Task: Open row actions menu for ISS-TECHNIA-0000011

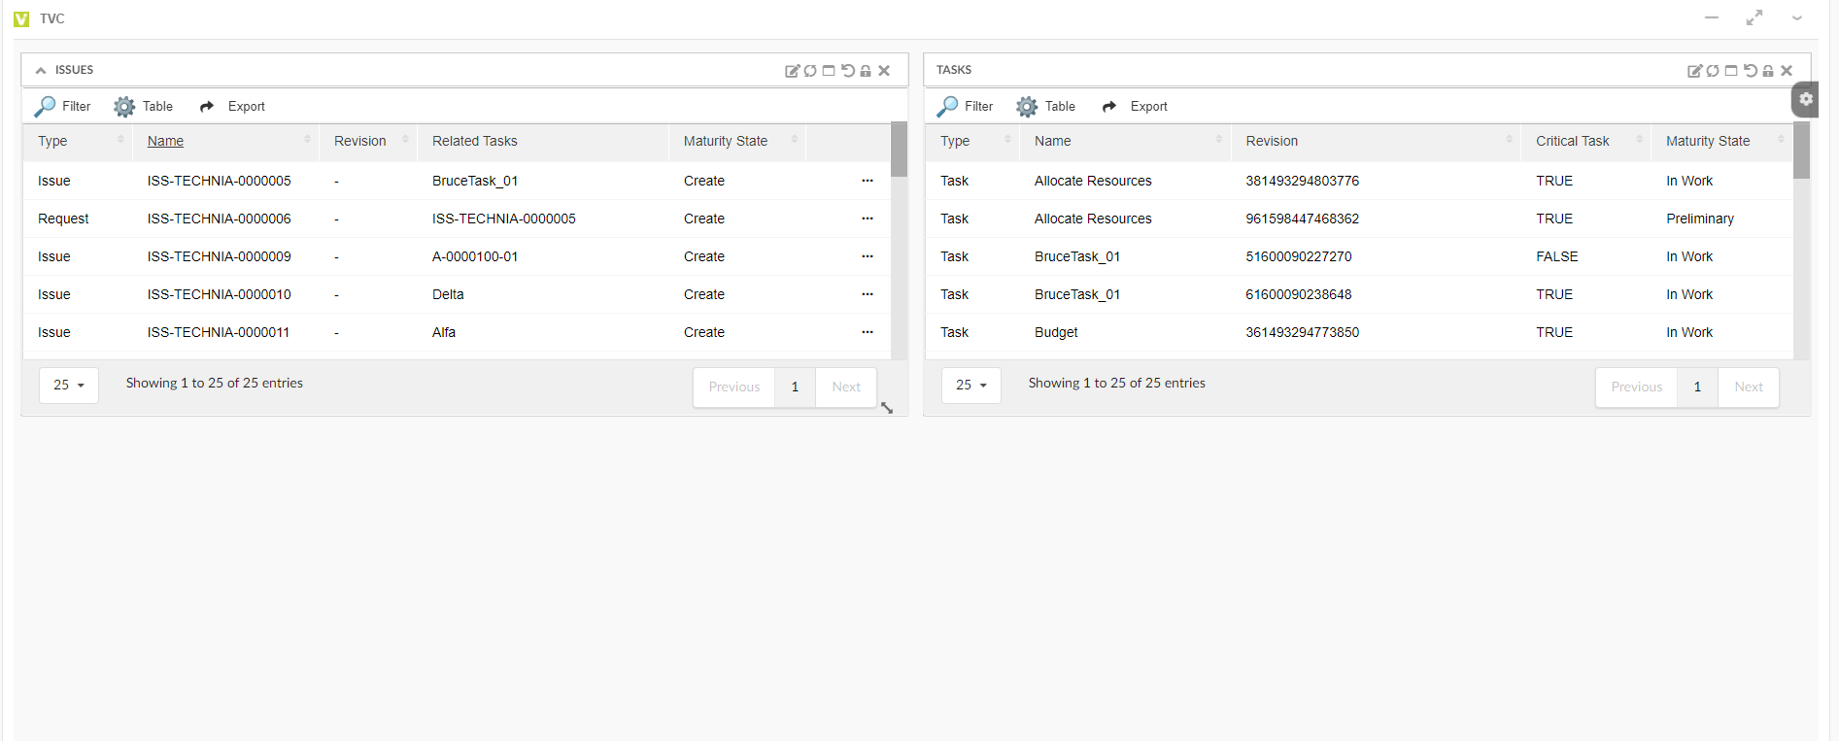Action: (x=867, y=332)
